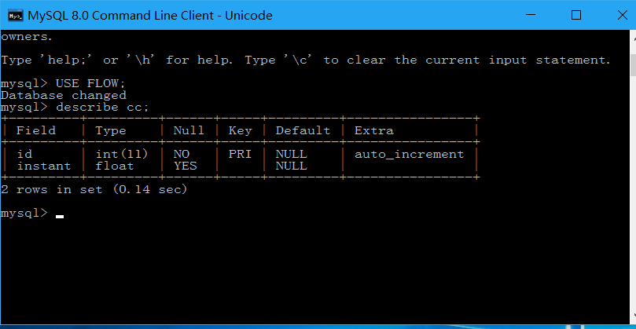Viewport: 636px width, 329px height.
Task: Click the 'instant' field name
Action: 44,166
